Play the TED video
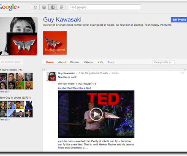Image resolution: width=187 pixels, height=156 pixels. tap(96, 114)
